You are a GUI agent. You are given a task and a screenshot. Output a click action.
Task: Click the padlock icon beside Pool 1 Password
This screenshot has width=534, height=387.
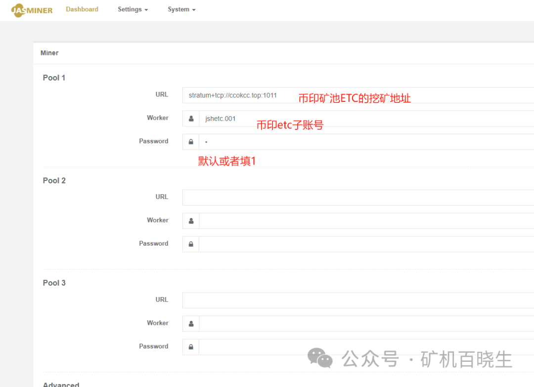point(190,141)
